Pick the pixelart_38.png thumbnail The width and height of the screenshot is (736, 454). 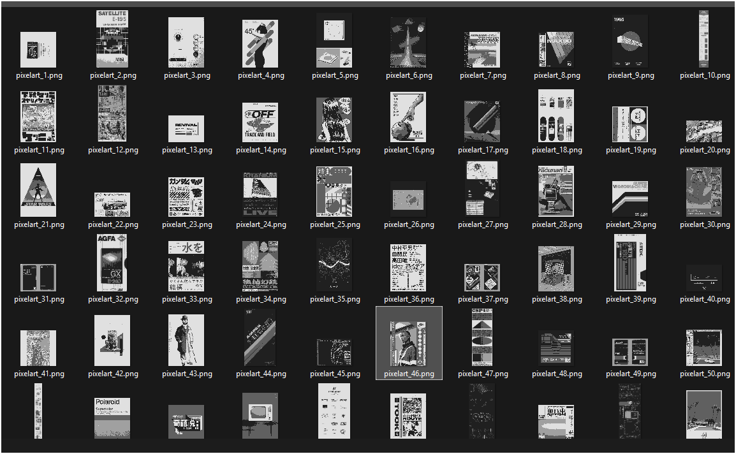coord(556,268)
